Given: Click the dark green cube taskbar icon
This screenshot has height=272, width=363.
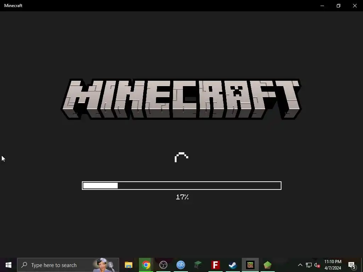Looking at the screenshot, I should [198, 265].
